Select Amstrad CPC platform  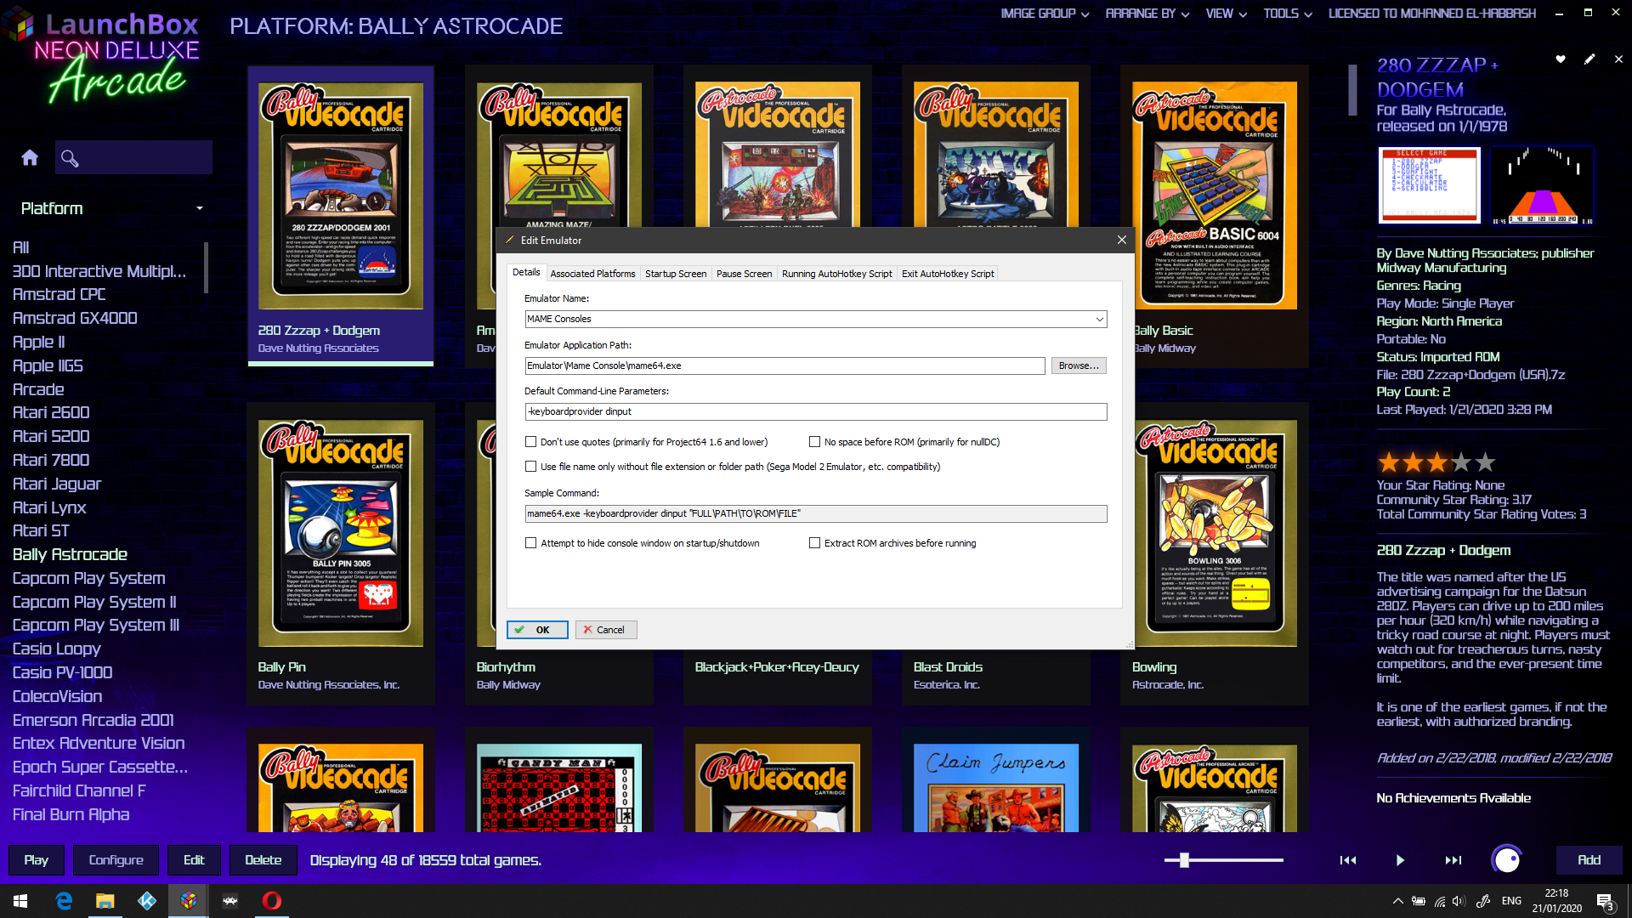pyautogui.click(x=59, y=294)
